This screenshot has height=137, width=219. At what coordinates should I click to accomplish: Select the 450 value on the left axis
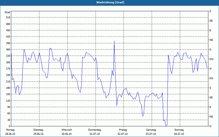point(8,30)
